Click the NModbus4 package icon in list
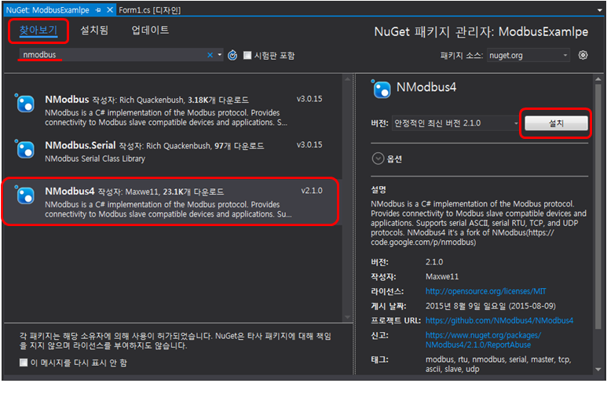 pyautogui.click(x=26, y=195)
